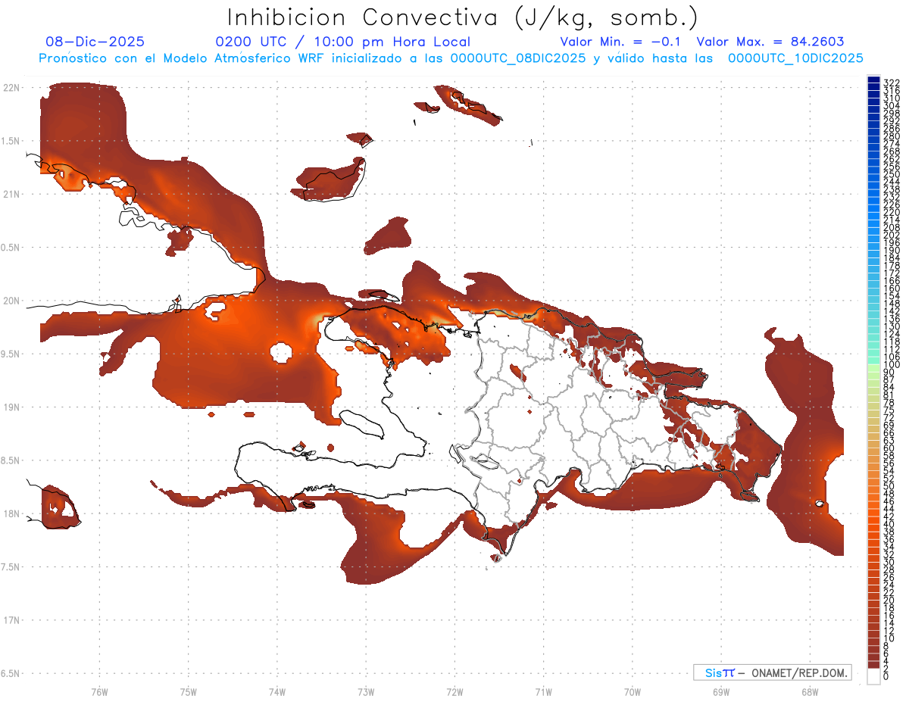909x702 pixels.
Task: Click the '17N' latitude label
Action: tap(11, 621)
